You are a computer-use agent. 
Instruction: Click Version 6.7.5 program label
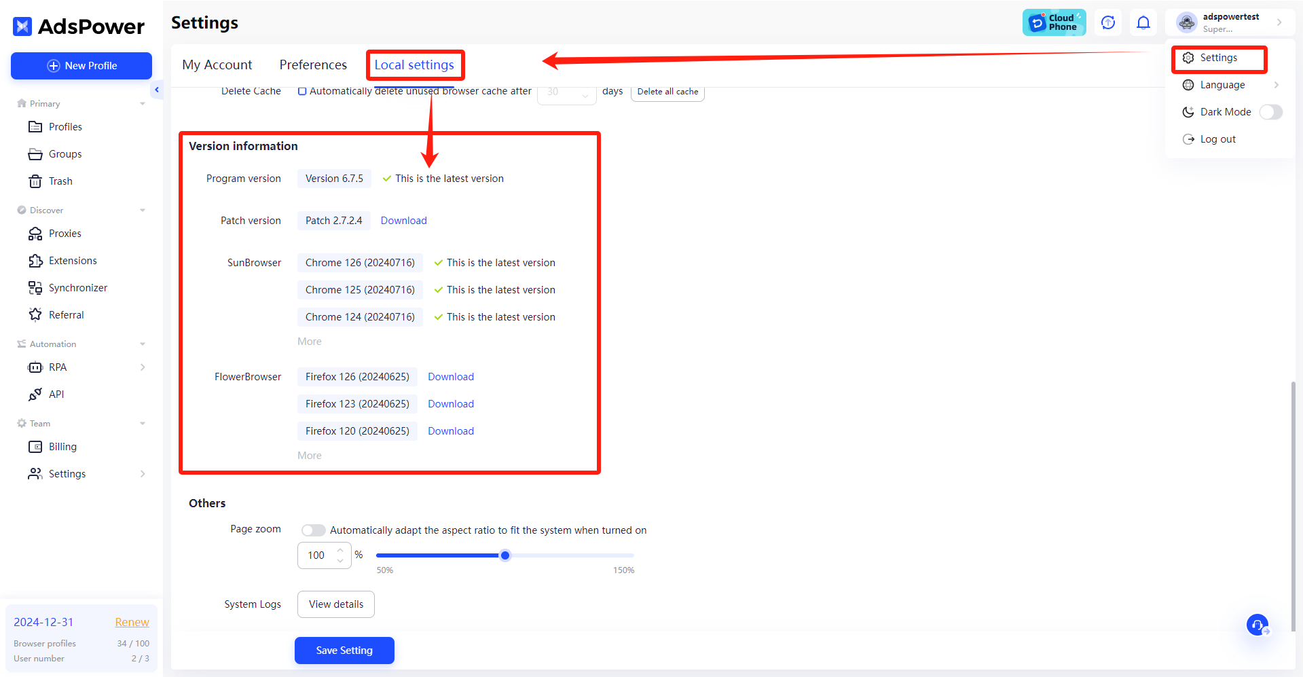pos(334,179)
